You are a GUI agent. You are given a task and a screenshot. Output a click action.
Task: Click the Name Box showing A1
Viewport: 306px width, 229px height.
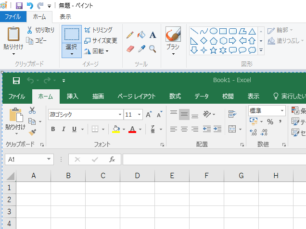29,159
